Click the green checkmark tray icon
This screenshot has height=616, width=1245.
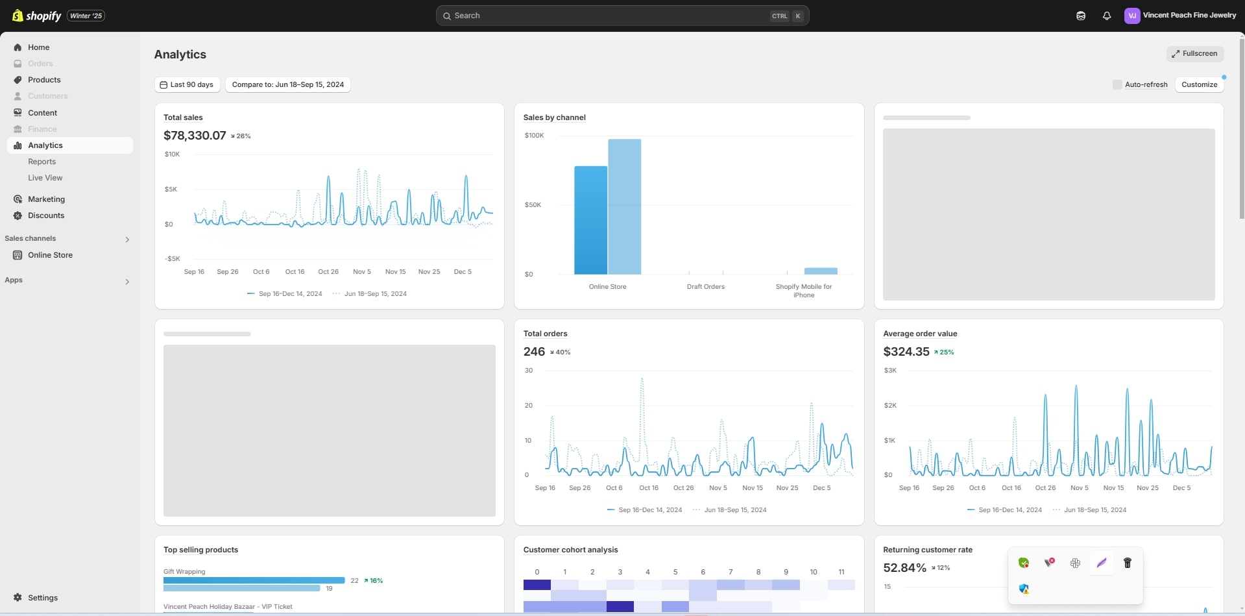pyautogui.click(x=1024, y=563)
